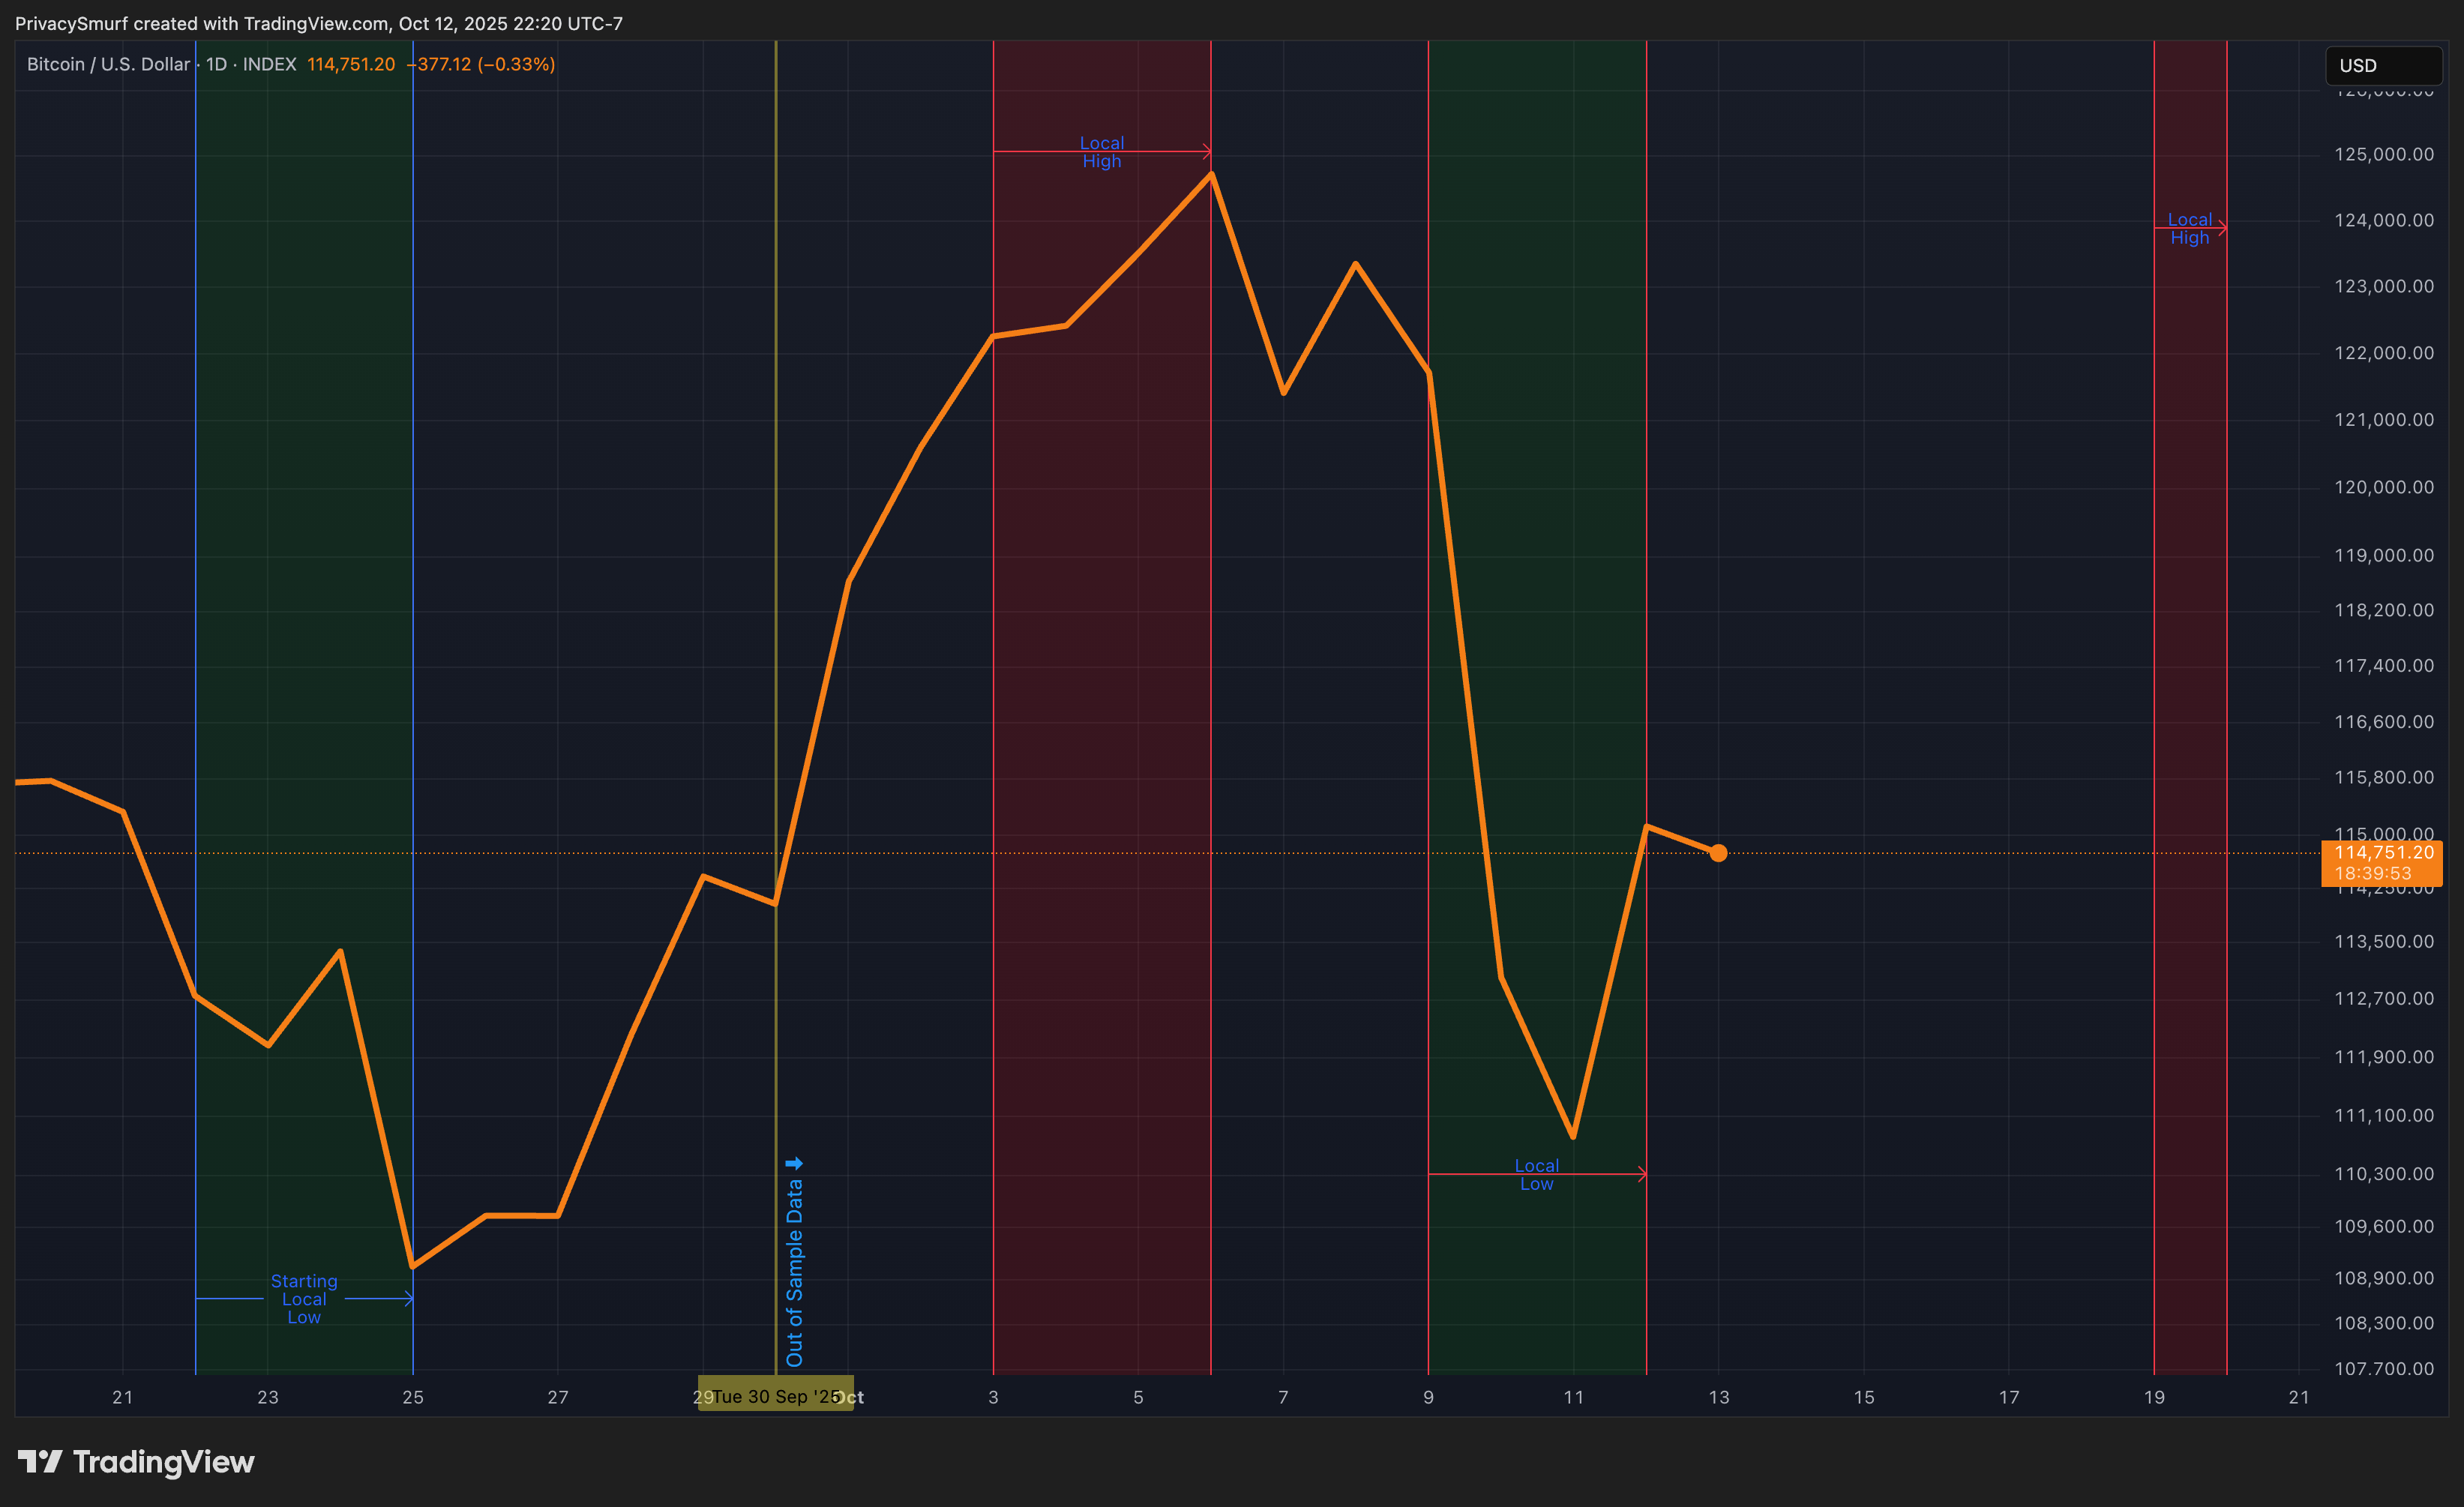
Task: Click the blue arrow above Out of Sample Data
Action: coord(794,1163)
